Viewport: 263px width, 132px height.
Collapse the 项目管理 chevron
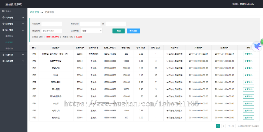(x=23, y=30)
